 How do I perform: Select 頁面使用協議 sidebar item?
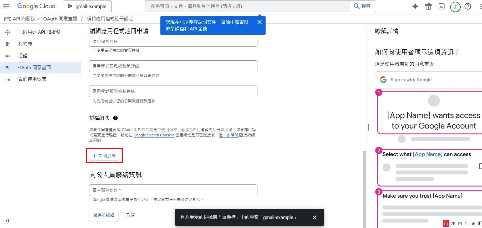coord(40,79)
